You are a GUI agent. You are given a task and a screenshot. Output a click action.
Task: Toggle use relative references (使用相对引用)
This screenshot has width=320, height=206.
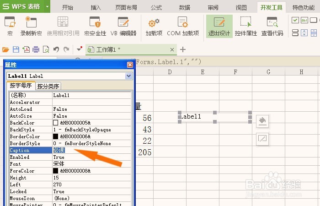[63, 26]
